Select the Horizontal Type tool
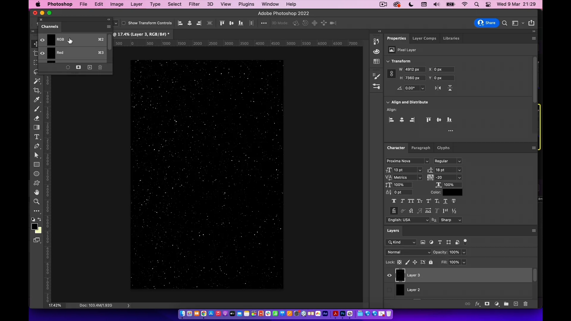571x321 pixels. pos(37,137)
